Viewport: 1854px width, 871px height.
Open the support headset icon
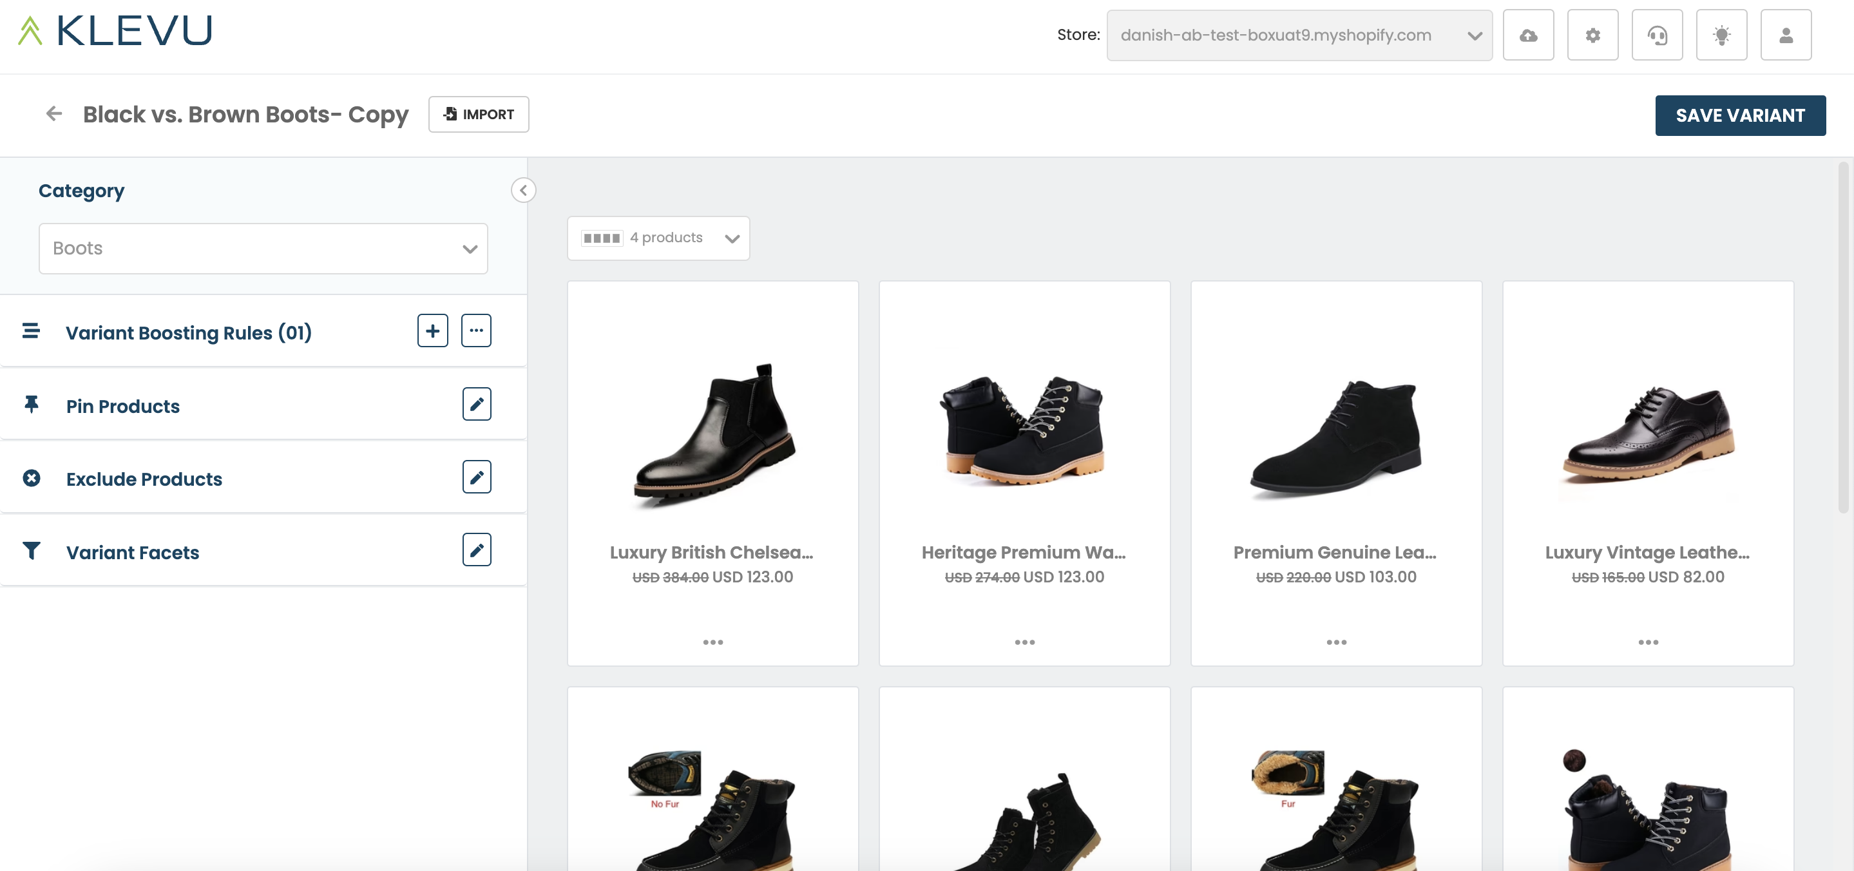[x=1657, y=35]
